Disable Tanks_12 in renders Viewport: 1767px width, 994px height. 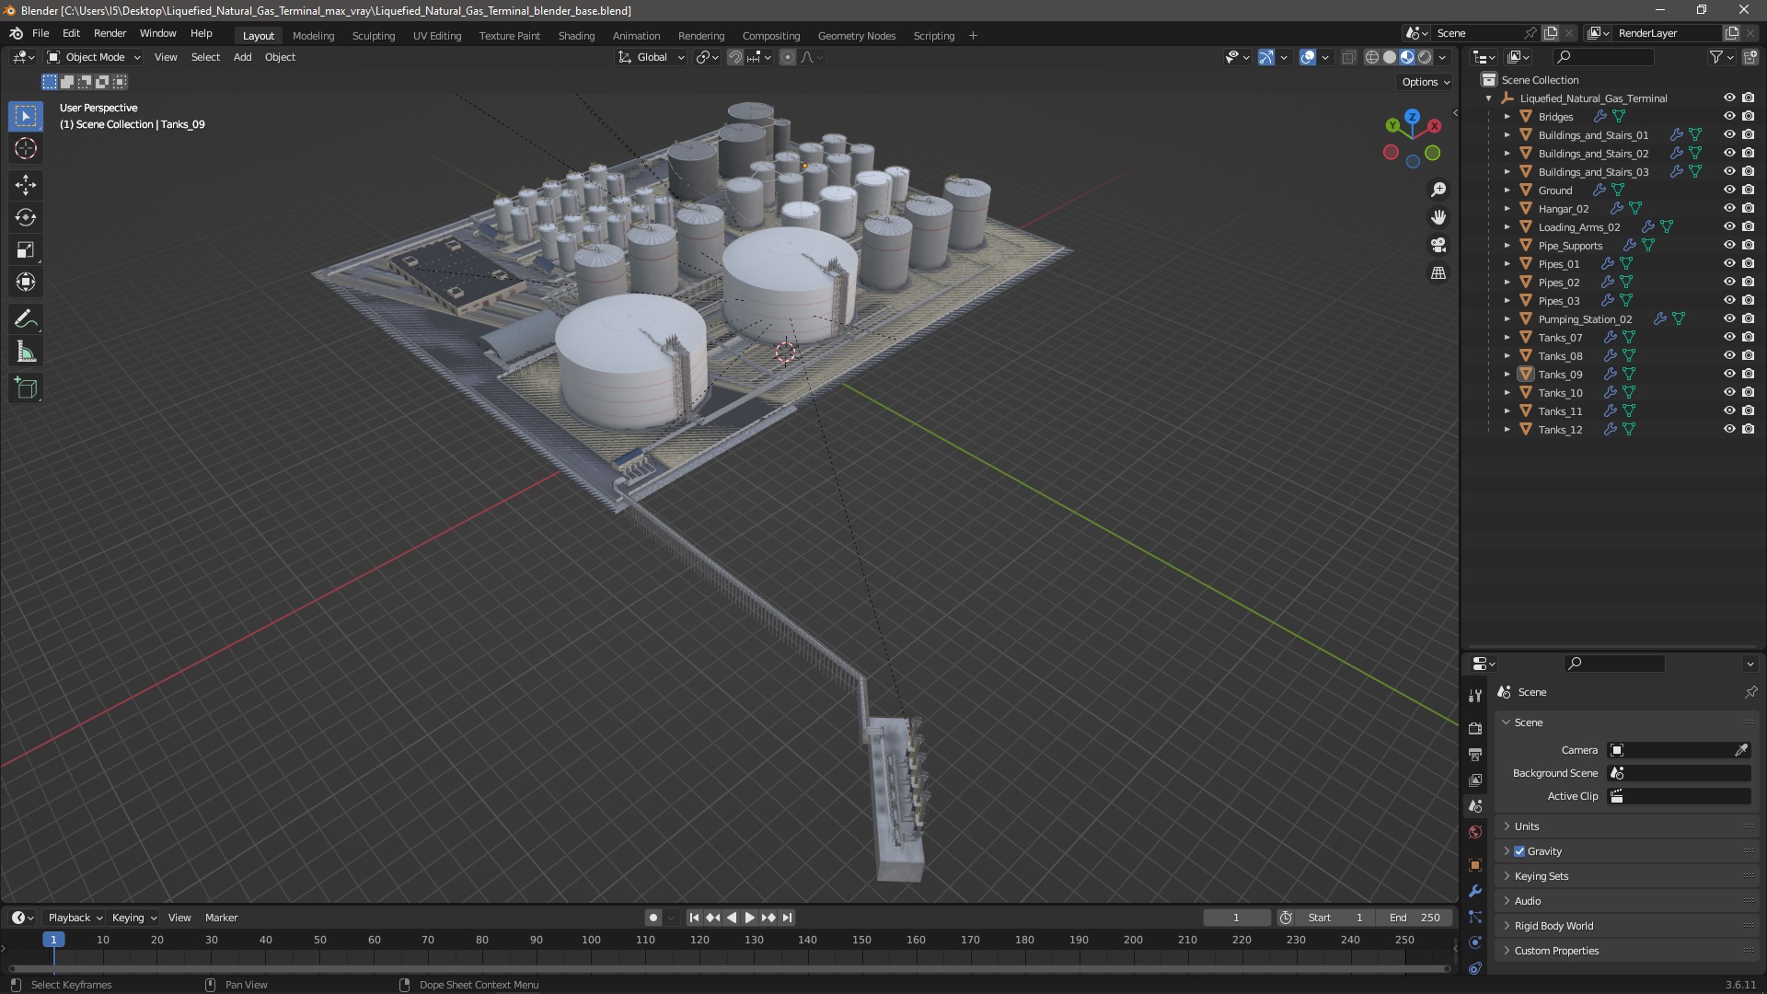coord(1748,430)
